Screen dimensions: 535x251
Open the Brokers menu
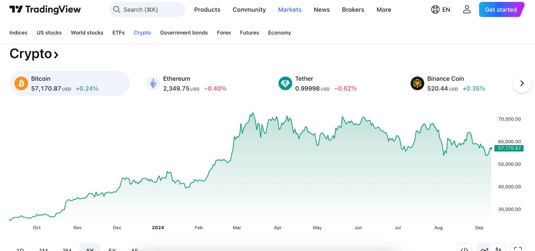(x=353, y=10)
